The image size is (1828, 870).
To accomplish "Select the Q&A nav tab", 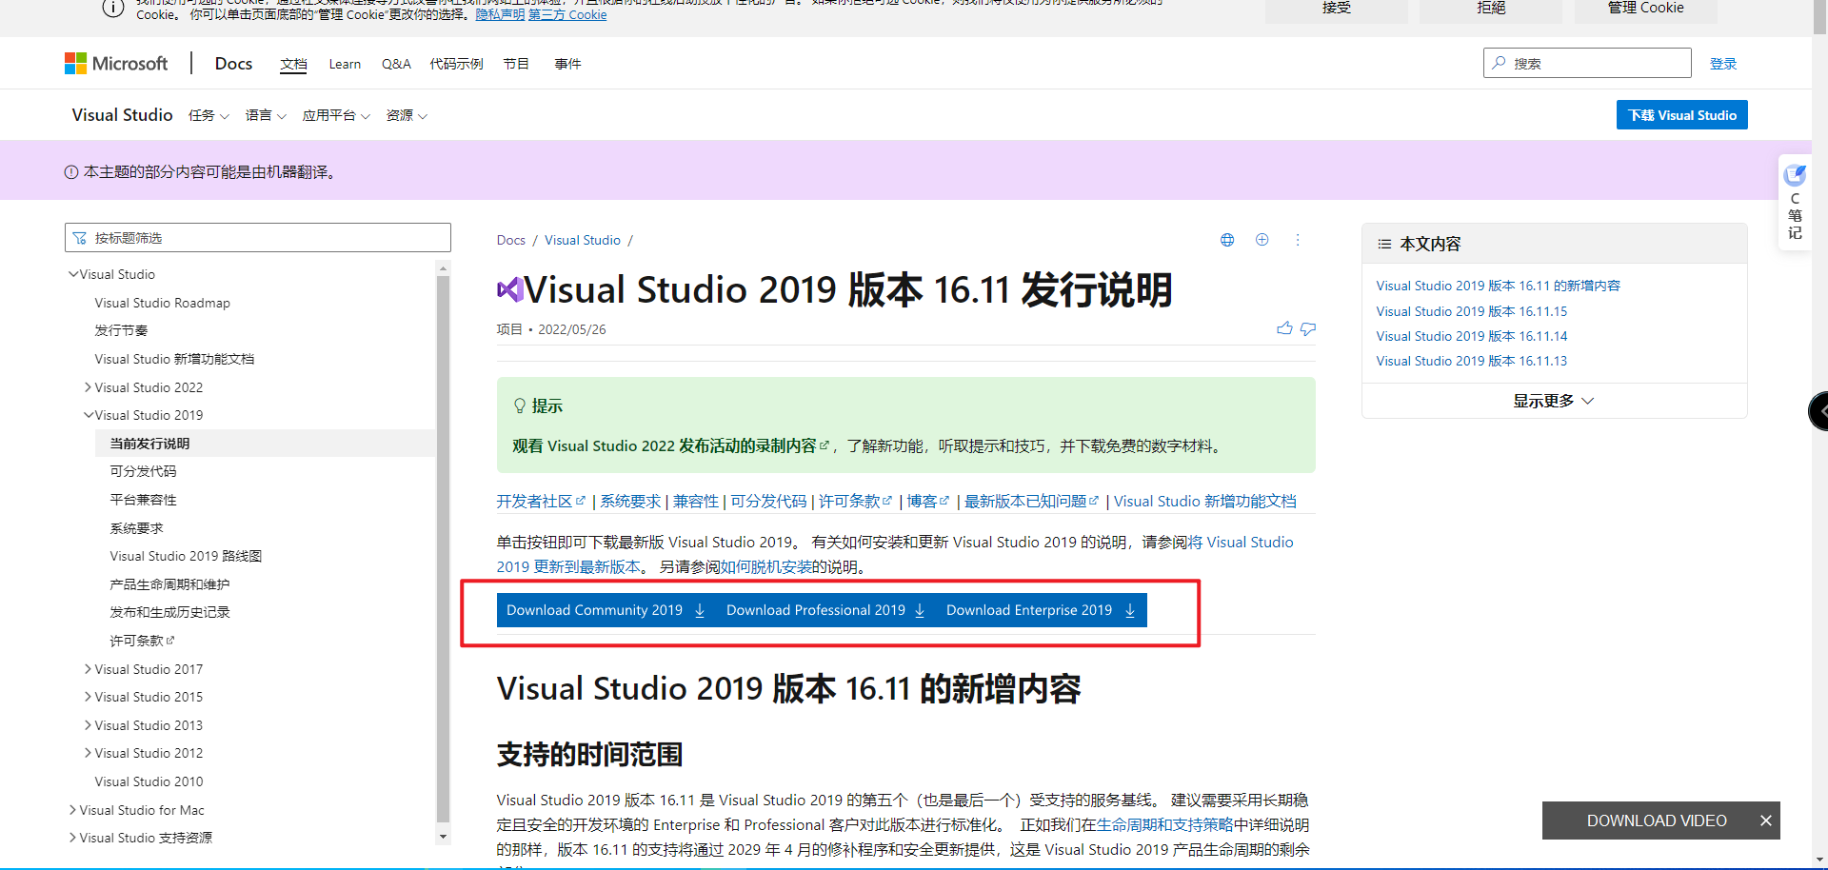I will click(x=396, y=64).
